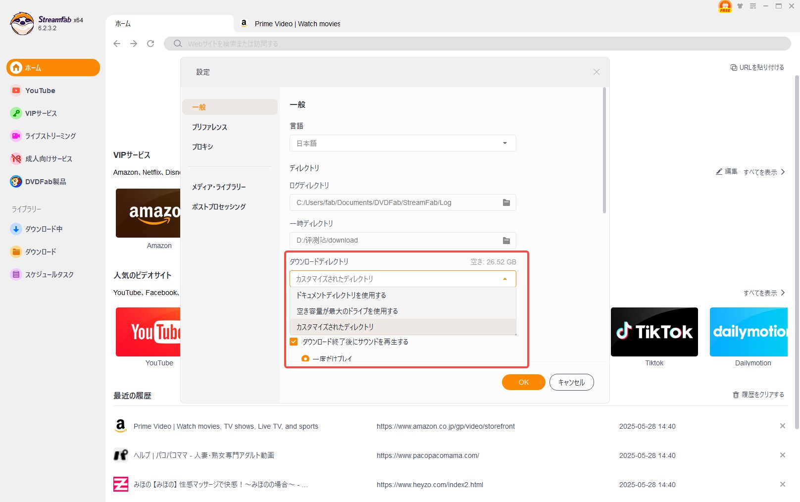Open the ホーム sidebar item
Image resolution: width=800 pixels, height=502 pixels.
53,67
